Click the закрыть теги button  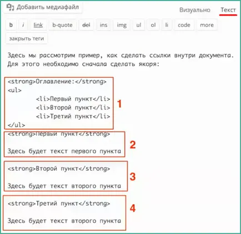[27, 38]
